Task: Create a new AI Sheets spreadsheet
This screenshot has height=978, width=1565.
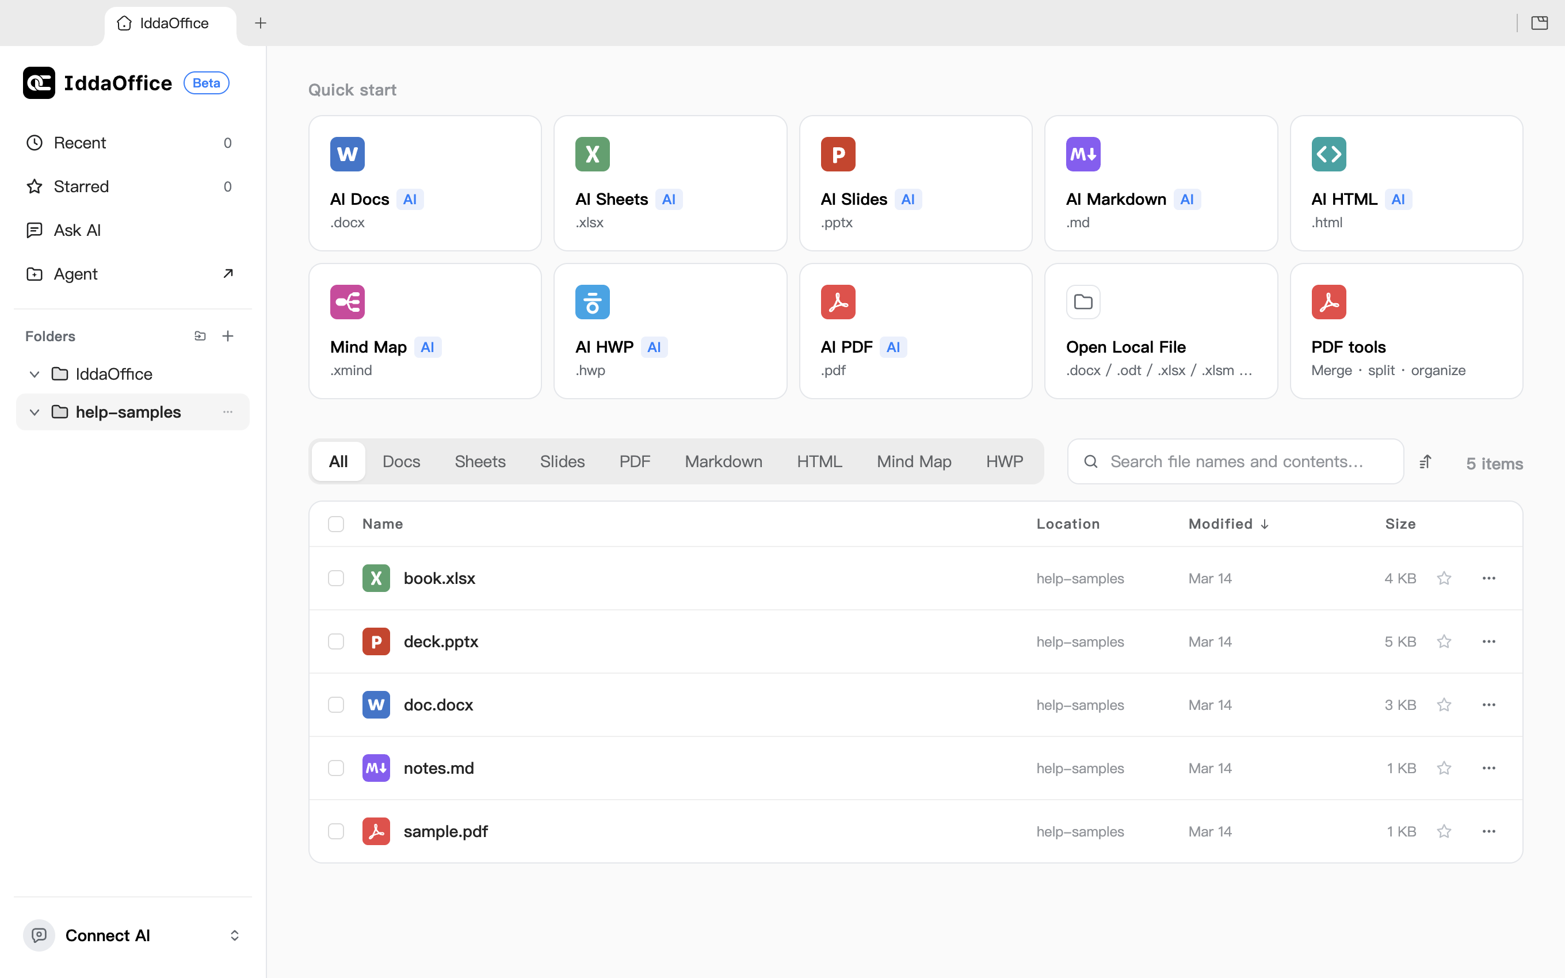Action: tap(670, 183)
